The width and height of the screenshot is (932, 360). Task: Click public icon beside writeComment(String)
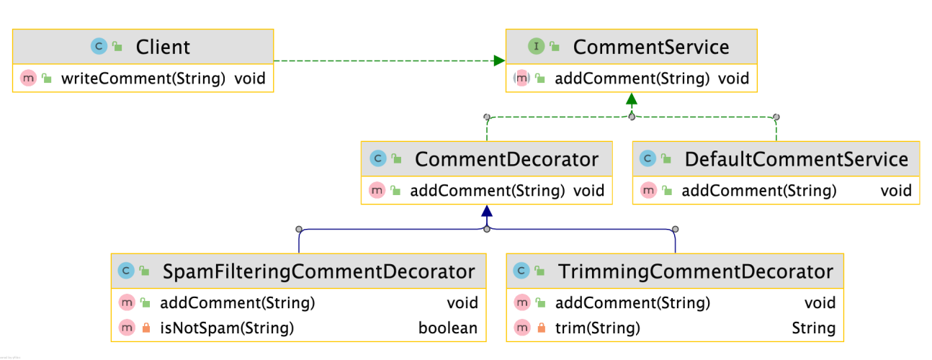click(x=47, y=78)
